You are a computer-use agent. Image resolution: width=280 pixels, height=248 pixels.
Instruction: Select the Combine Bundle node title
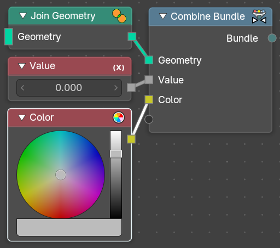208,16
